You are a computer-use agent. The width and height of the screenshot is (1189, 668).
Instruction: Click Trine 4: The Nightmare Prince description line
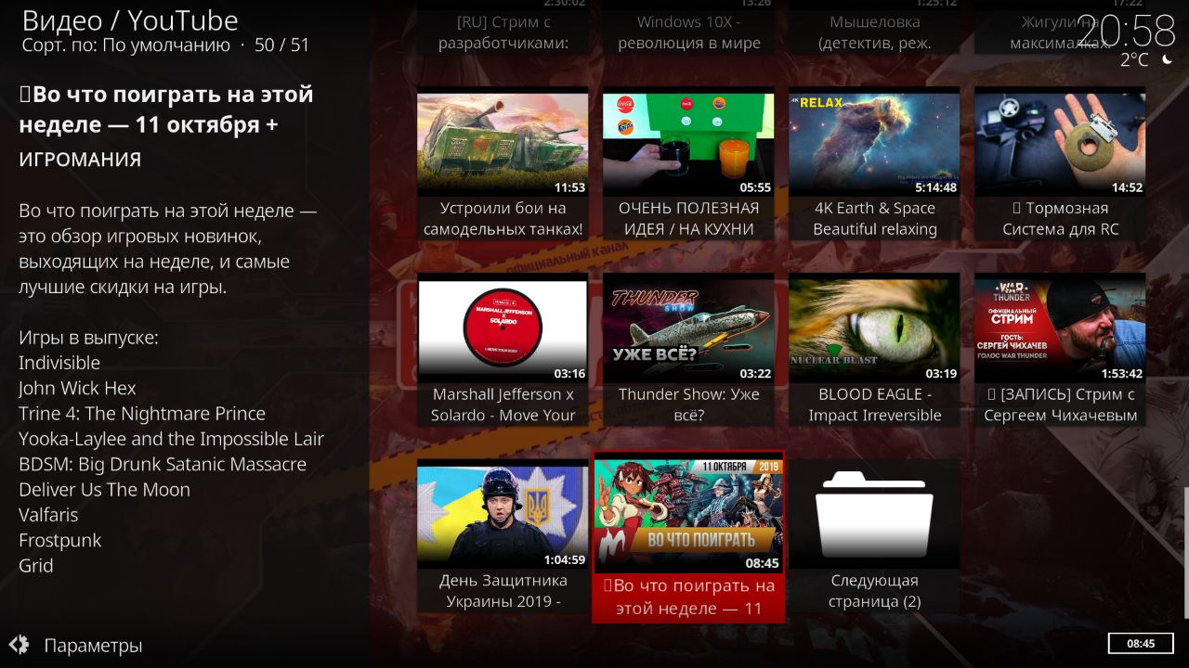[x=142, y=414]
